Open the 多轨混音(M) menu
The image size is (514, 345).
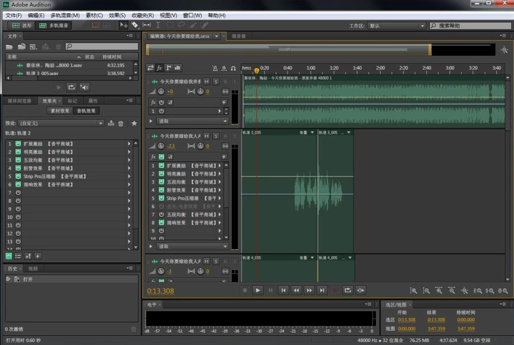click(65, 15)
